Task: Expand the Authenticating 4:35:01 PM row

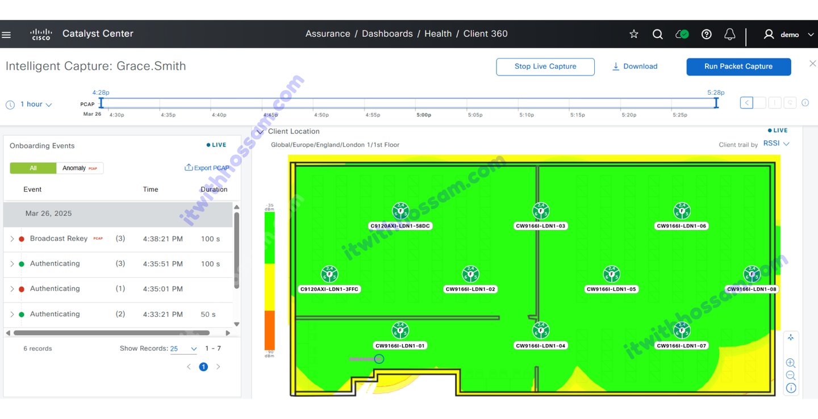Action: click(11, 289)
